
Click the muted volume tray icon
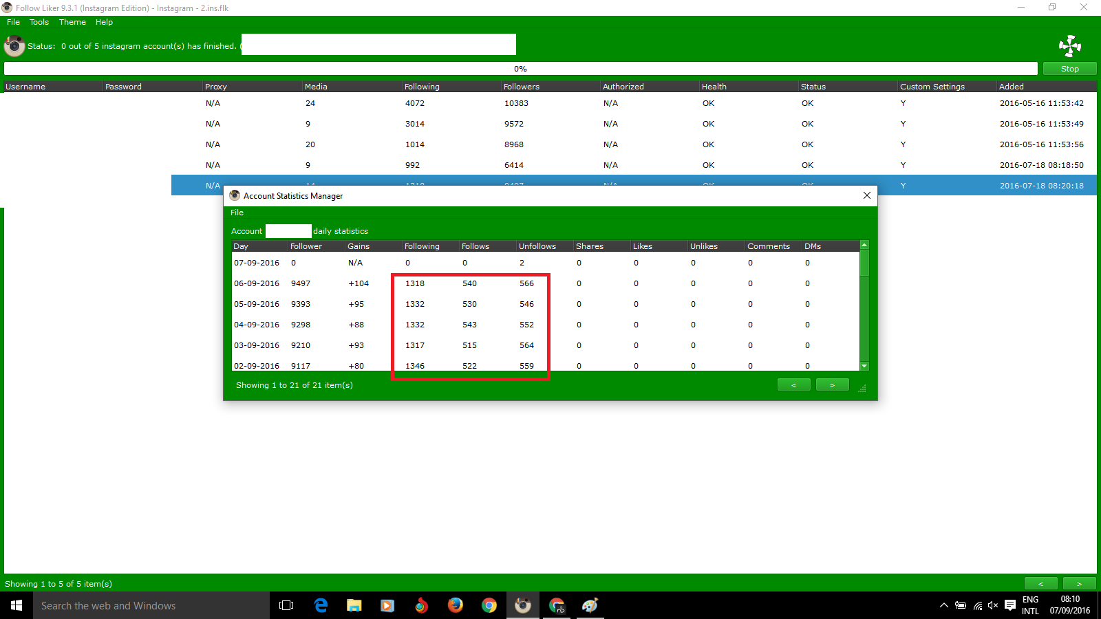[x=993, y=605]
